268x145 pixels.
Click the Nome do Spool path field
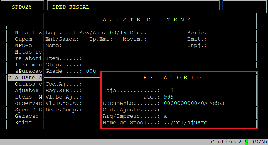(185, 123)
